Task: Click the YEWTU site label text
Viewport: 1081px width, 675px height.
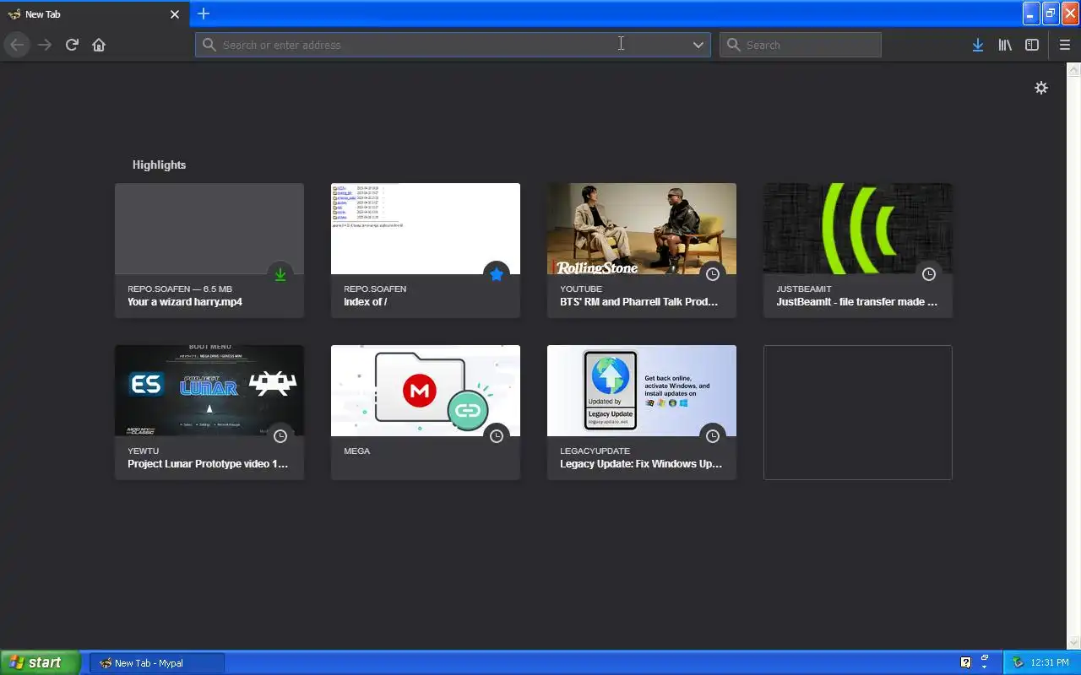Action: point(143,451)
